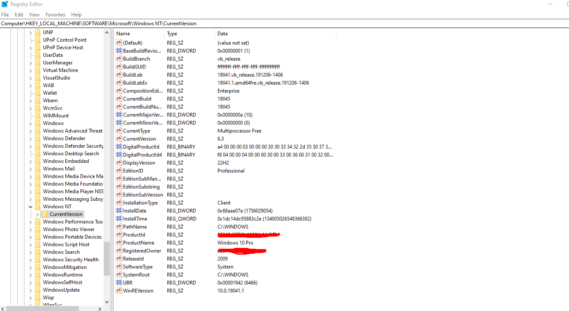Select the Windows Defender folder icon
The height and width of the screenshot is (311, 569).
coord(38,138)
